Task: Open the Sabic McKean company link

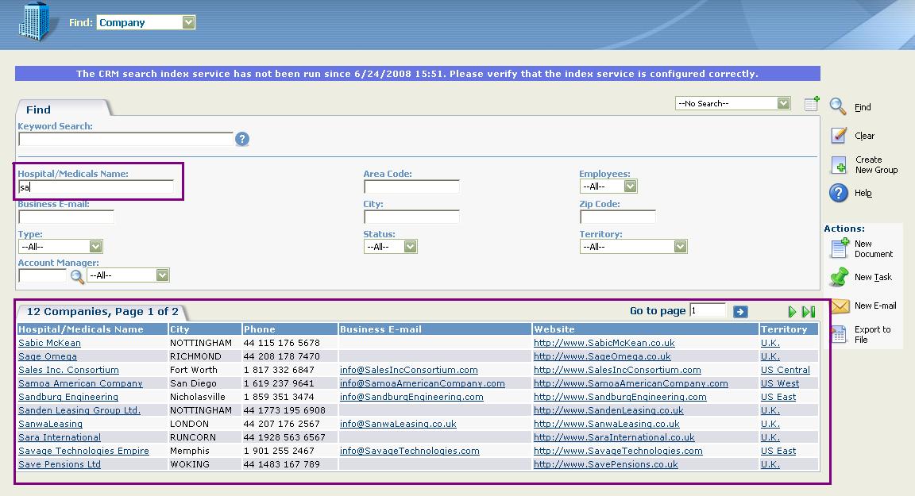Action: 49,344
